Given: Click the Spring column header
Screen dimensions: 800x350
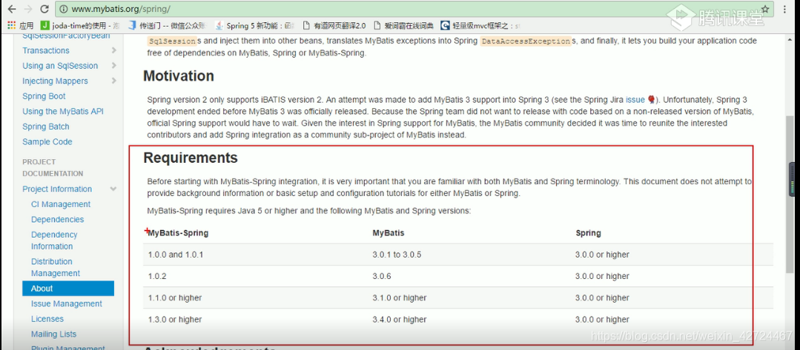Looking at the screenshot, I should point(588,233).
